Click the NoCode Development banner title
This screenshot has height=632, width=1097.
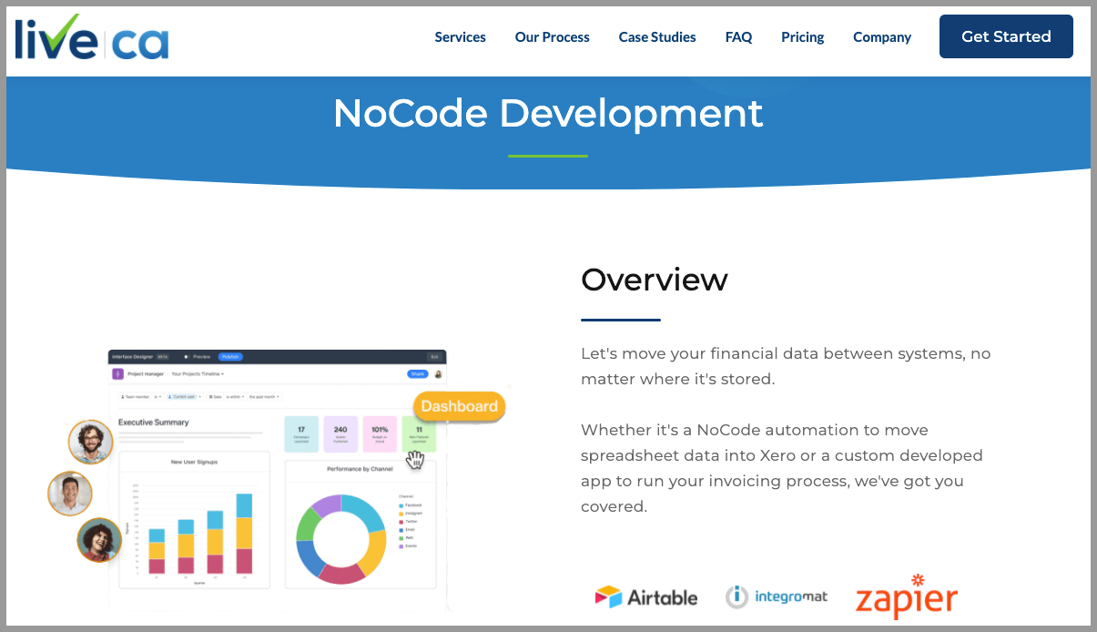click(x=548, y=114)
